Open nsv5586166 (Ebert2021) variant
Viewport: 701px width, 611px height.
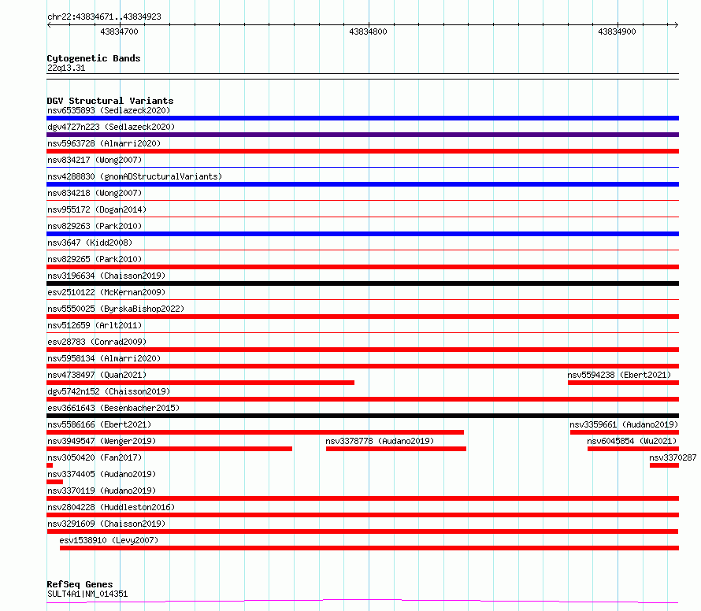(x=99, y=424)
